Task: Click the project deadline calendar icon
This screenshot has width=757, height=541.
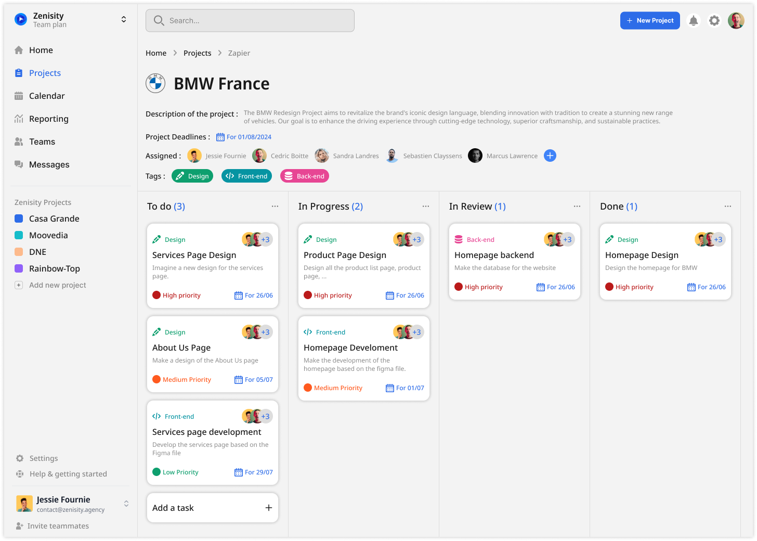Action: coord(220,137)
